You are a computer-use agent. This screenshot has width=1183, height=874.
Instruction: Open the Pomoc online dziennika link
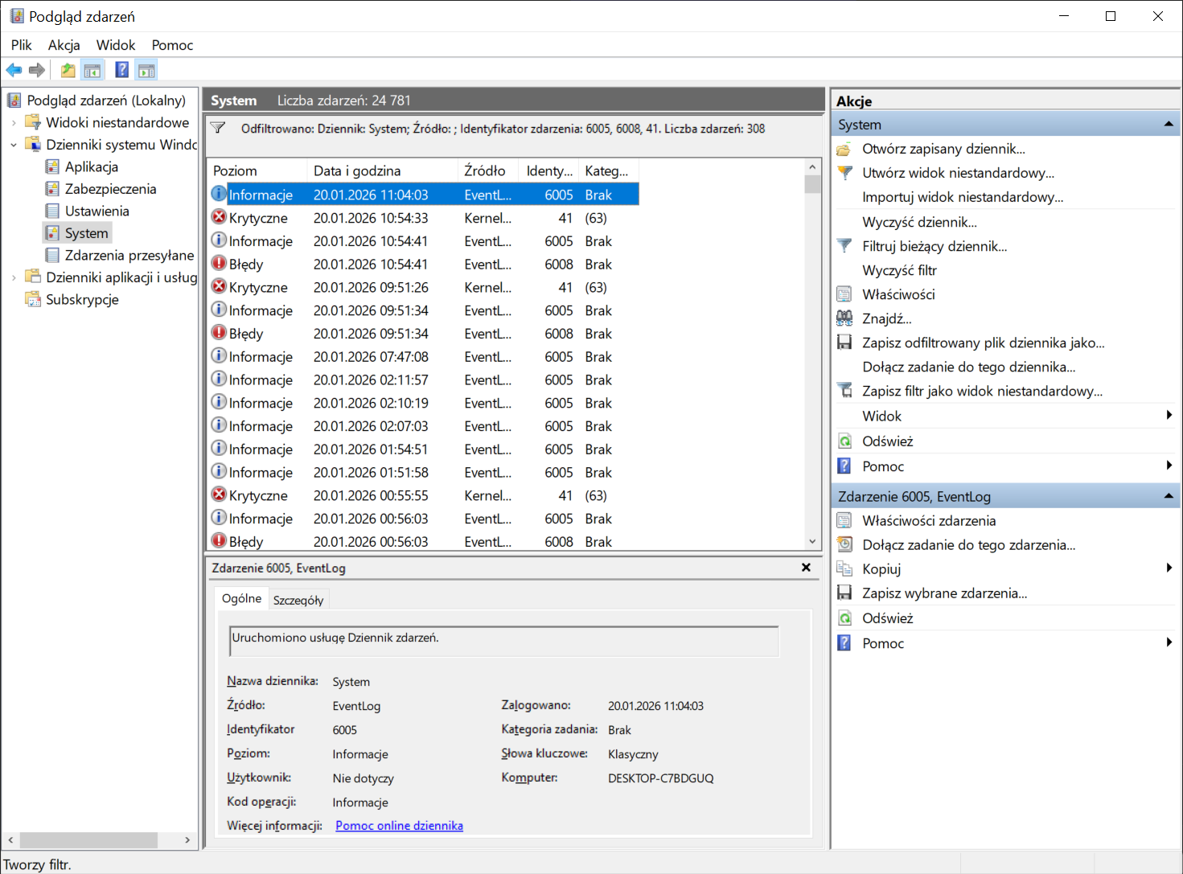pyautogui.click(x=399, y=826)
